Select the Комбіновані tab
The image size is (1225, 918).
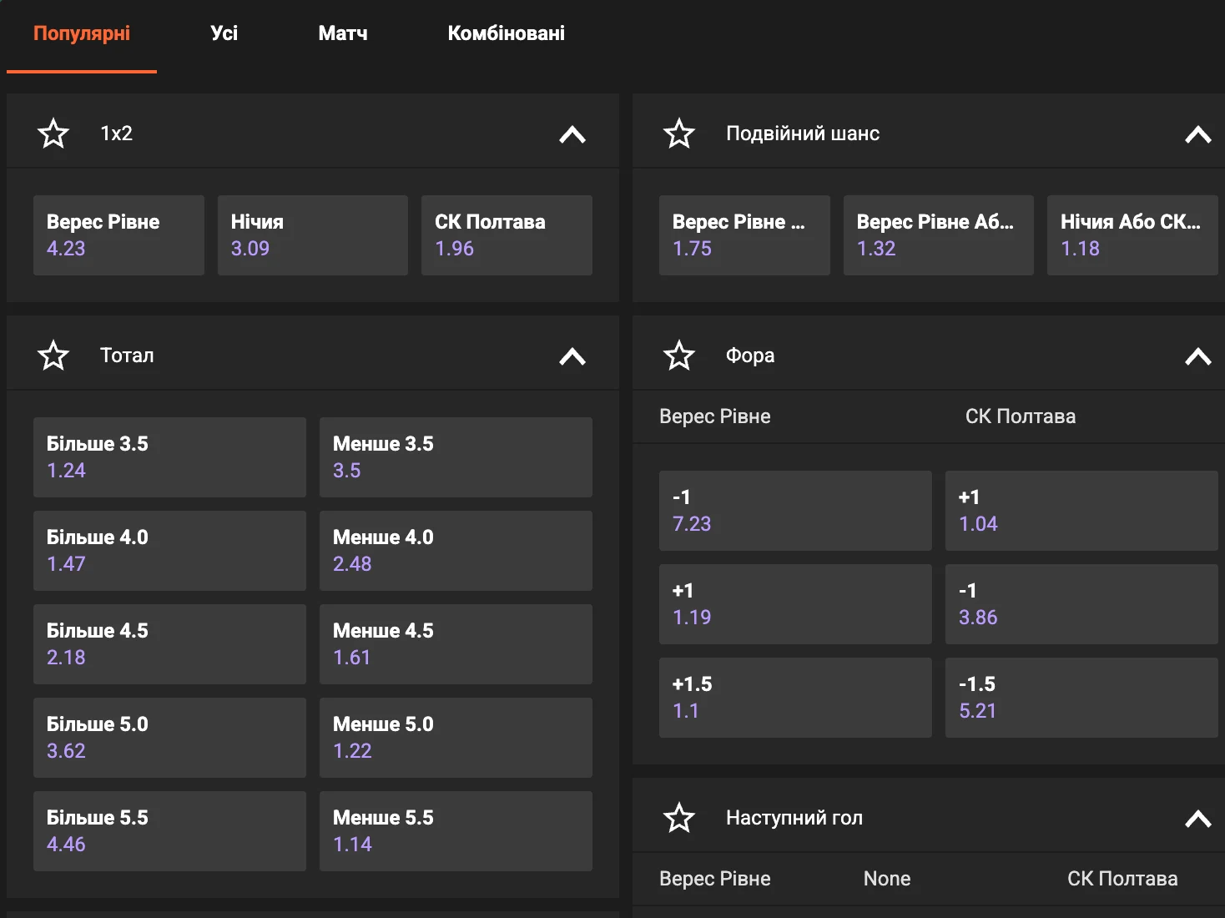pyautogui.click(x=506, y=33)
